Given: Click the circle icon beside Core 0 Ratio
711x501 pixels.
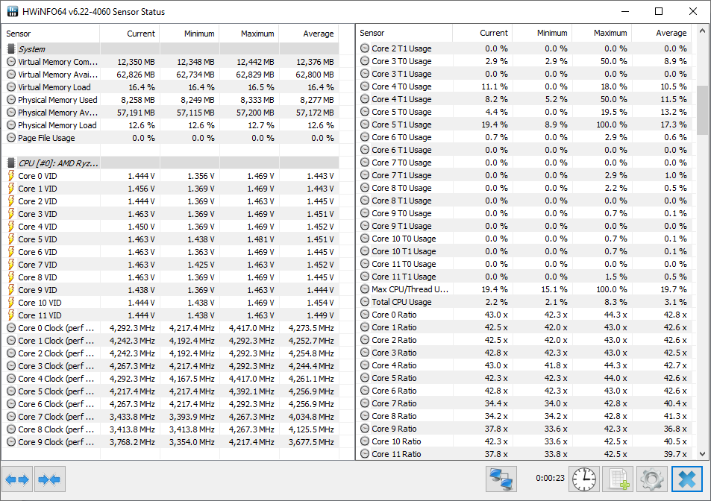Looking at the screenshot, I should tap(365, 315).
